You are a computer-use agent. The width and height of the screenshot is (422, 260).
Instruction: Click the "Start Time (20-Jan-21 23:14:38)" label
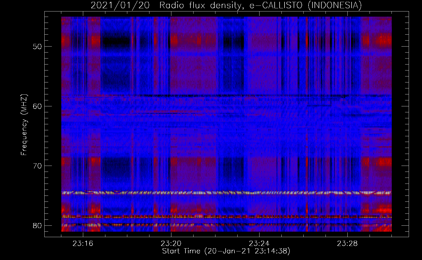[x=226, y=251]
